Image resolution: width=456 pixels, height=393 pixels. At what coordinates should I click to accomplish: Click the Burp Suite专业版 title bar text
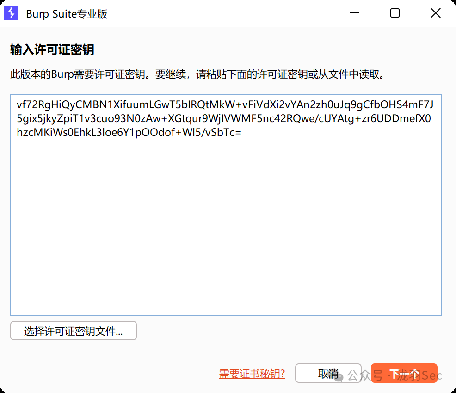coord(67,14)
